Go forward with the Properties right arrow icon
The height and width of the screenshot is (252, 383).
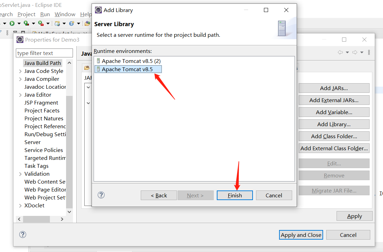coord(355,52)
